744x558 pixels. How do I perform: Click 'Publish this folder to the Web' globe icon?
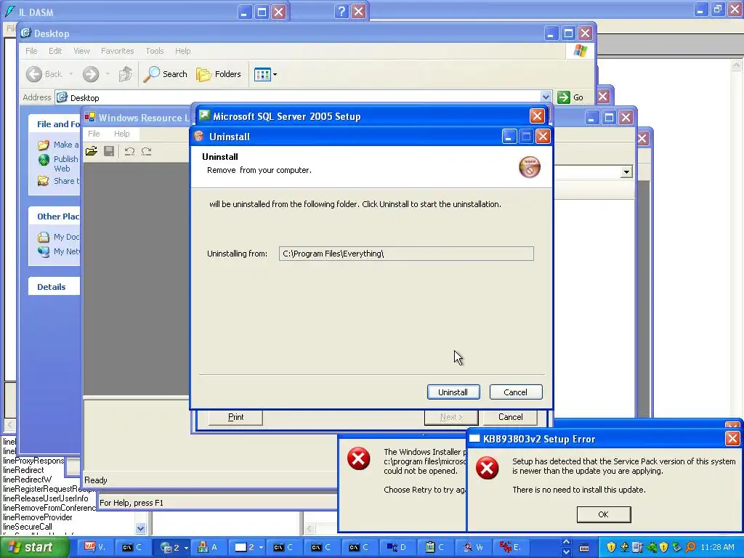pyautogui.click(x=44, y=160)
